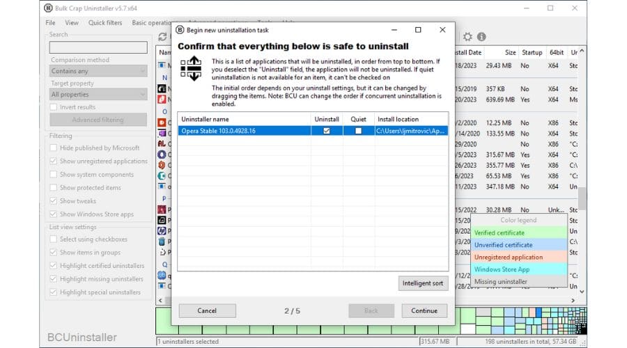
Task: Open the File menu
Action: click(x=50, y=23)
